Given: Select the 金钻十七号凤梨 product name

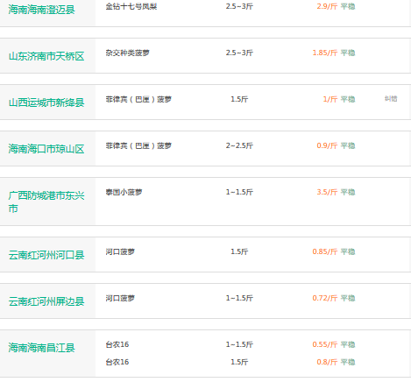Looking at the screenshot, I should 131,6.
